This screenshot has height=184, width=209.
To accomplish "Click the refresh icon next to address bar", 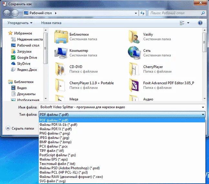I will [142, 13].
